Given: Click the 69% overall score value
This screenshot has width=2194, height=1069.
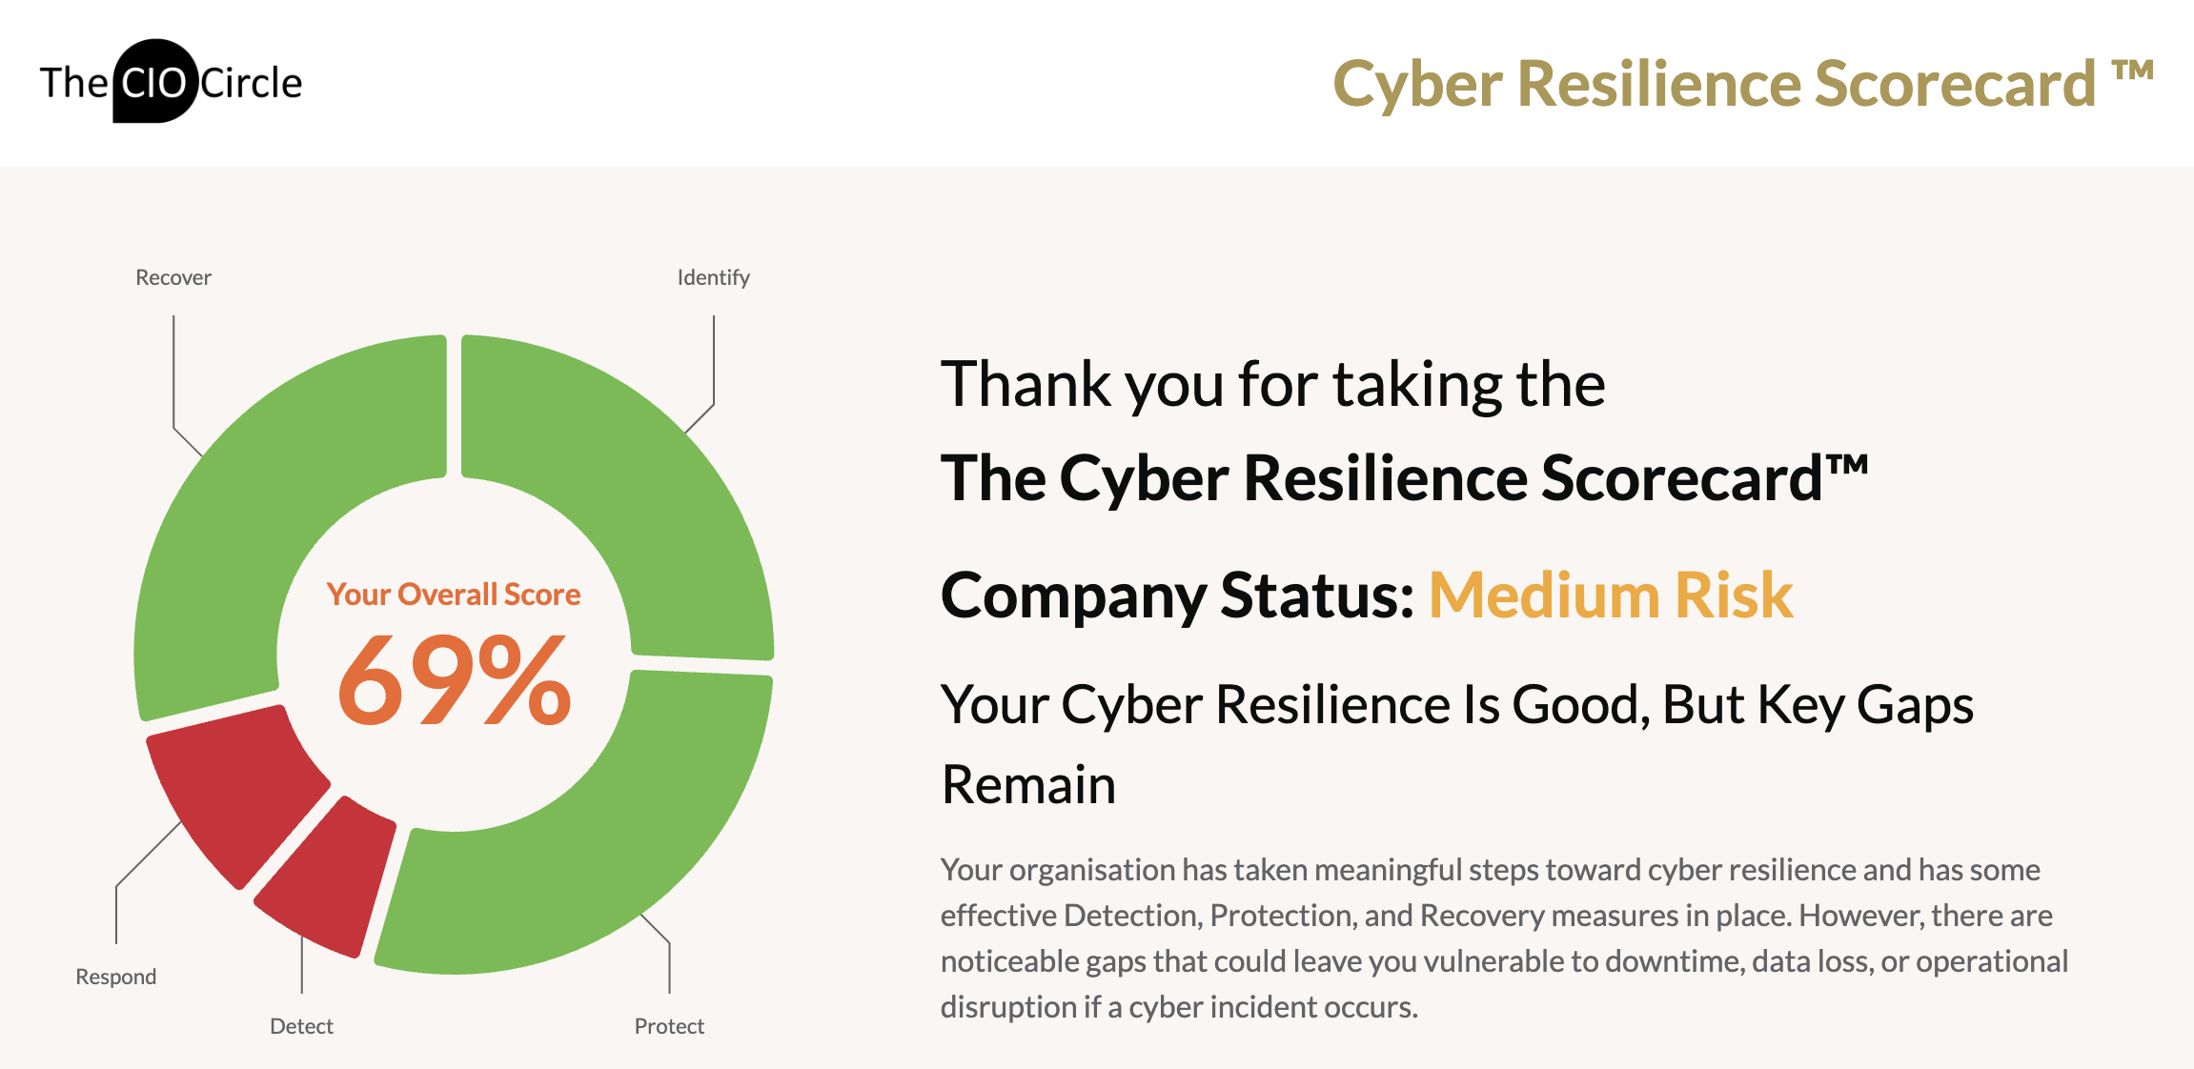Looking at the screenshot, I should 455,679.
